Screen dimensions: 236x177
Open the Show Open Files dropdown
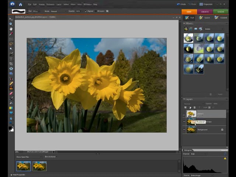[x=29, y=157]
